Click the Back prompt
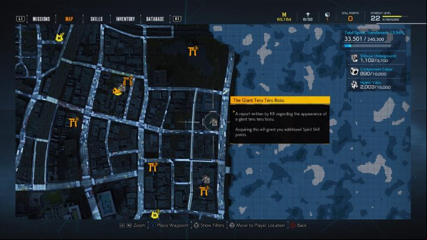427x240 pixels. tap(298, 225)
